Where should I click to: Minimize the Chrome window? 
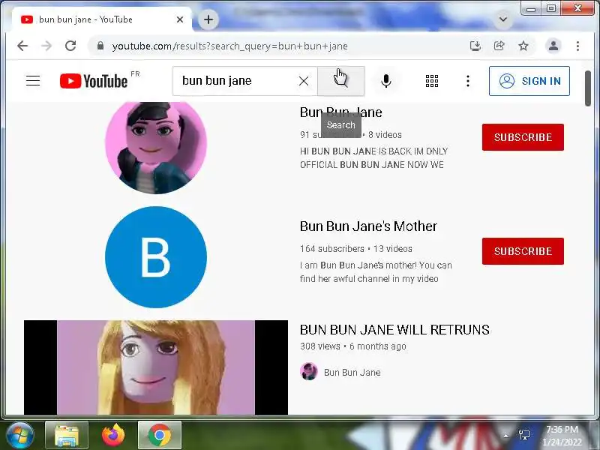(531, 8)
